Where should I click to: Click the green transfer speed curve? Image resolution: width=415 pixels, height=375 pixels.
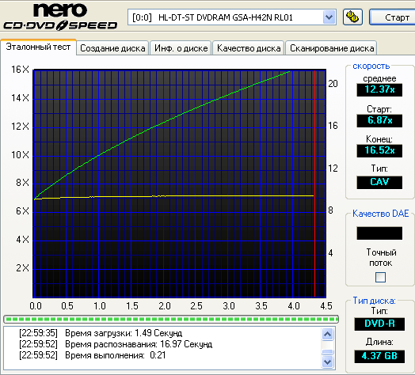(164, 122)
